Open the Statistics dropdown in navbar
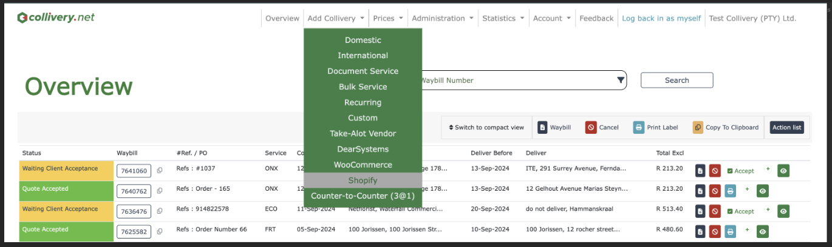Image resolution: width=832 pixels, height=247 pixels. point(503,18)
